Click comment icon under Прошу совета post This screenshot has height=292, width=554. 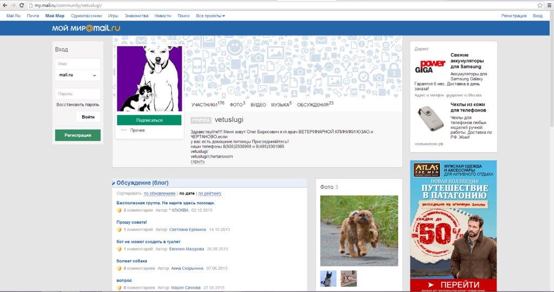point(119,230)
